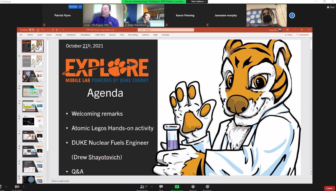
Task: Switch to the View tab
Action: 122,35
